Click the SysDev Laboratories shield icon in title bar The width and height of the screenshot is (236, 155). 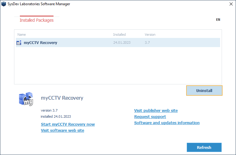tap(4, 4)
